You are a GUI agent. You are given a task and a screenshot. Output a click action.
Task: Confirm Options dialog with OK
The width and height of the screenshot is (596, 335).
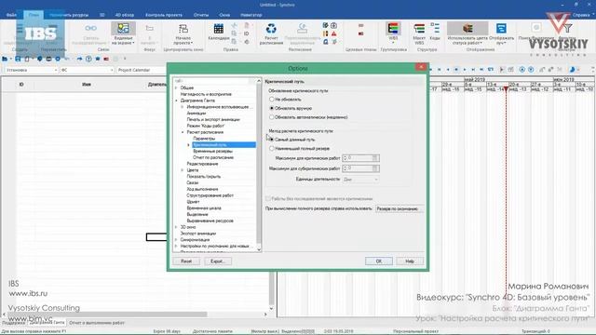[379, 261]
